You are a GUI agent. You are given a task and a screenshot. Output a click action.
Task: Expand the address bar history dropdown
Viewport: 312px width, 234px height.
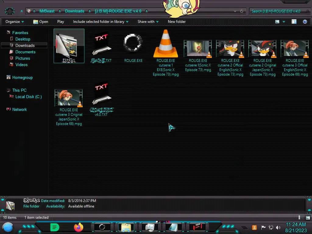tap(235, 11)
